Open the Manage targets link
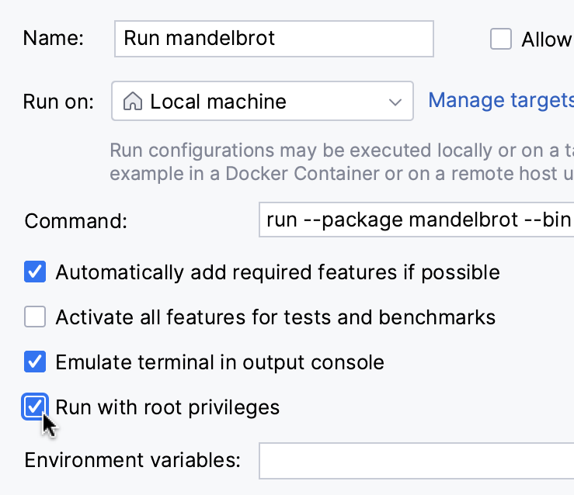Screen dimensions: 574x495 pos(500,100)
